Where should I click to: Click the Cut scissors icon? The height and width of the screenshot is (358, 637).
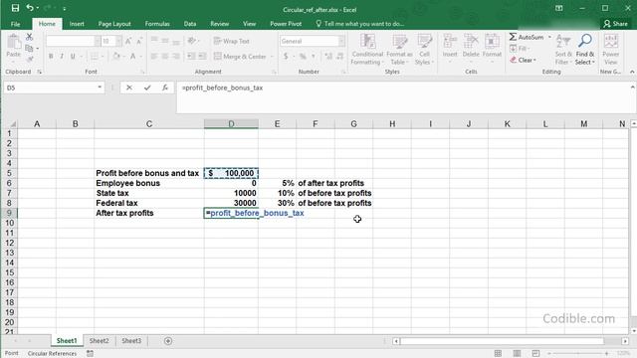[29, 37]
